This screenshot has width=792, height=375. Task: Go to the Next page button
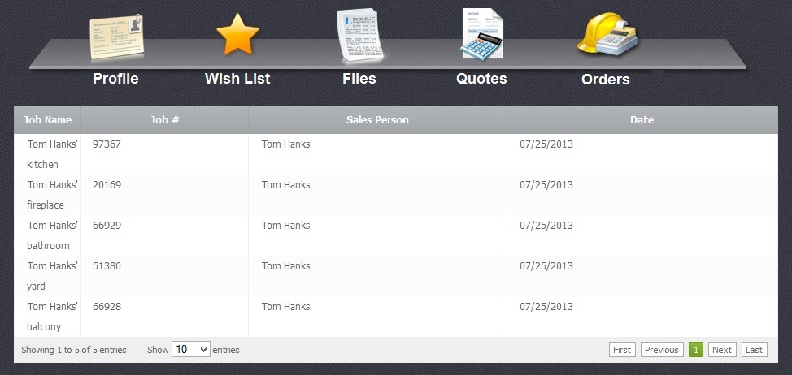click(x=721, y=350)
